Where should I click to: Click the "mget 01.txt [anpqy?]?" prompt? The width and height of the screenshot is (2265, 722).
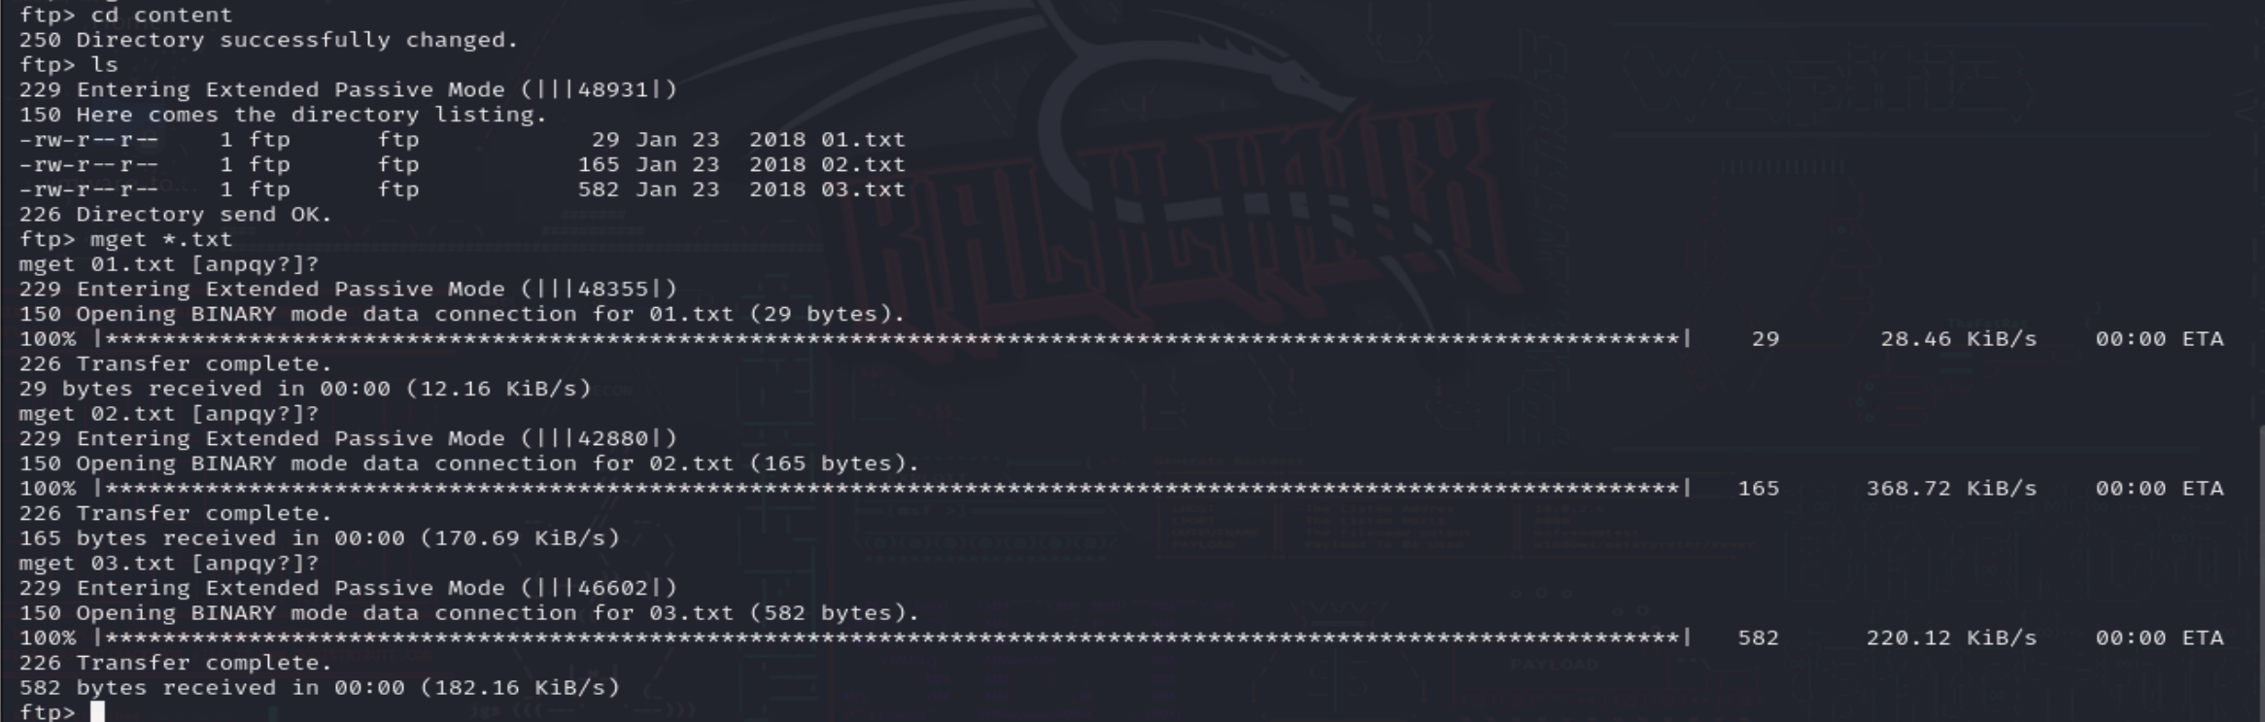point(169,264)
